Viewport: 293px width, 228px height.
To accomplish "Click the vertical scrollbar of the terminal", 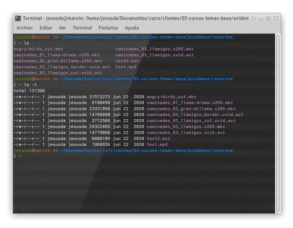I will click(x=278, y=124).
